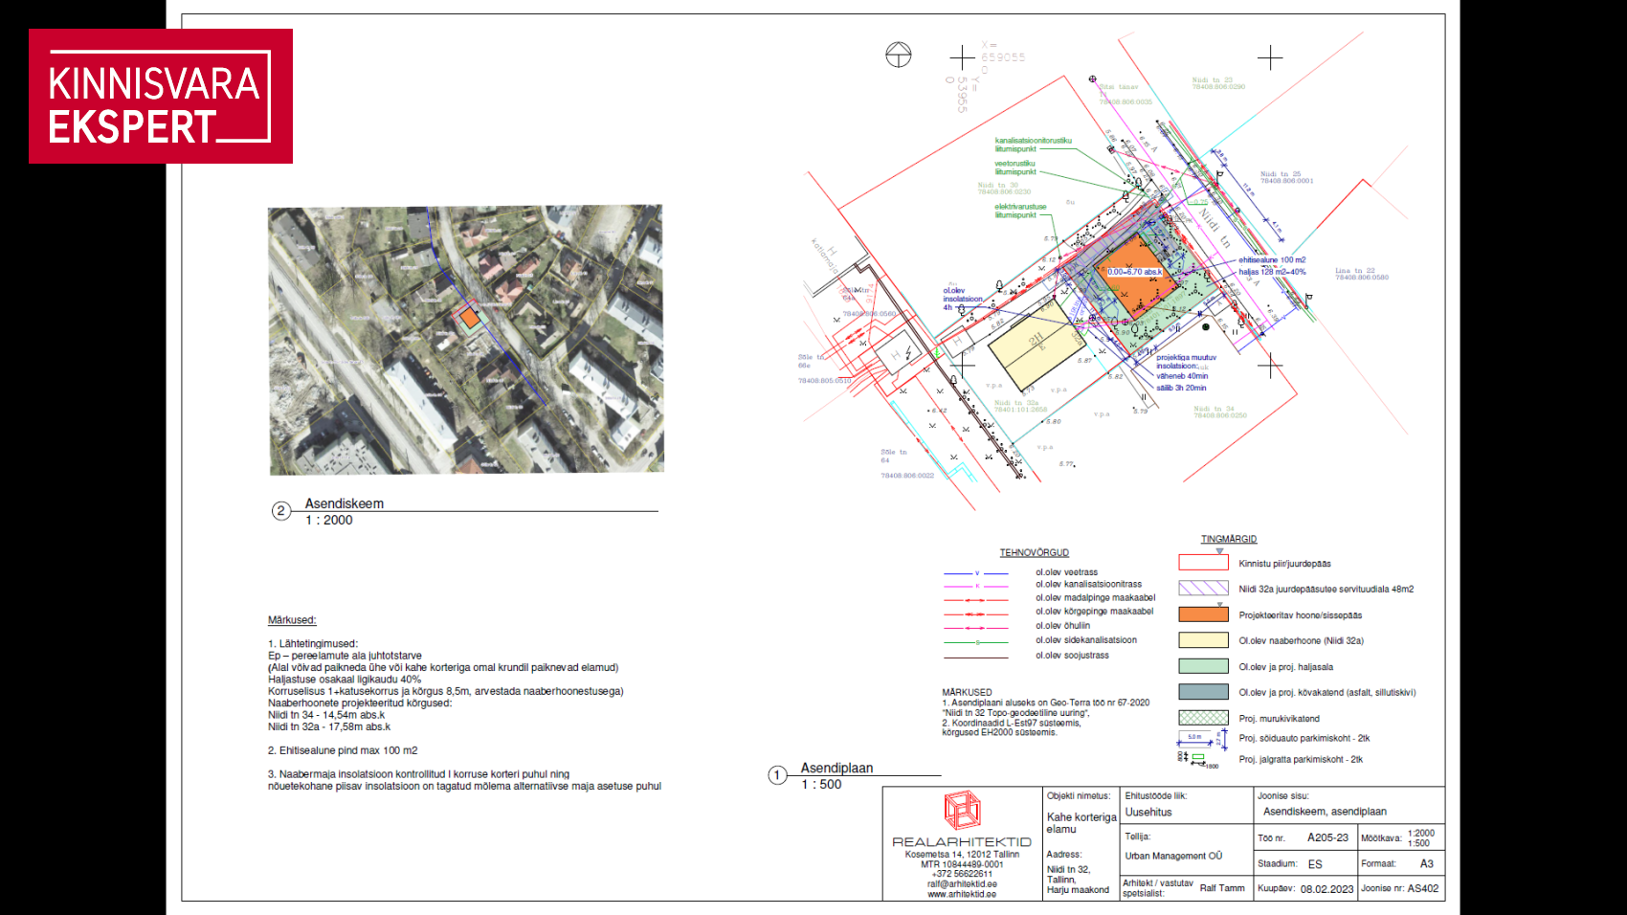Click the blue water line legend symbol
Viewport: 1627px width, 915px height.
point(975,573)
